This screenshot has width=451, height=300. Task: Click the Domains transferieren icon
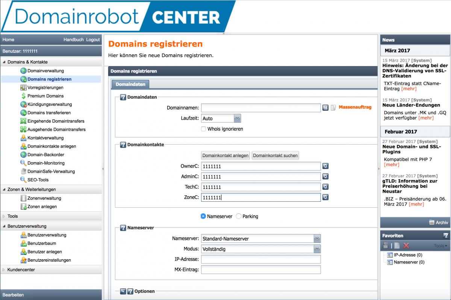point(23,113)
